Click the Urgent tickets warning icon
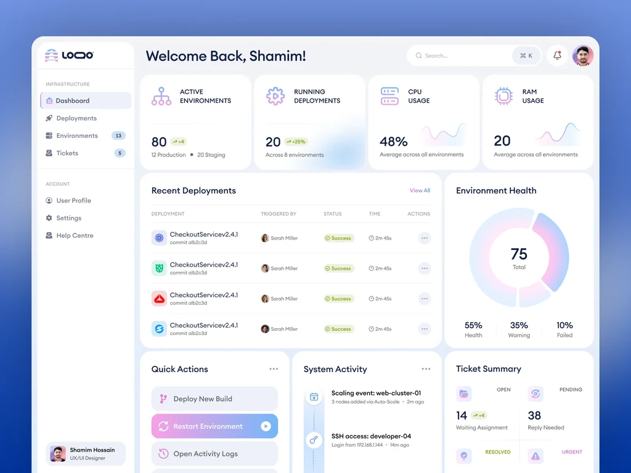 535,456
